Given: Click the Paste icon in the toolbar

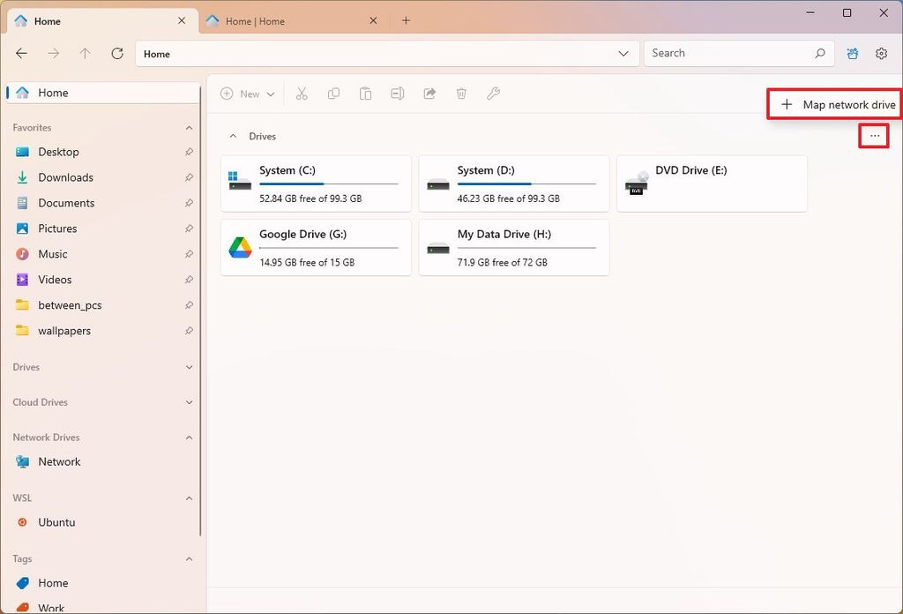Looking at the screenshot, I should point(365,94).
